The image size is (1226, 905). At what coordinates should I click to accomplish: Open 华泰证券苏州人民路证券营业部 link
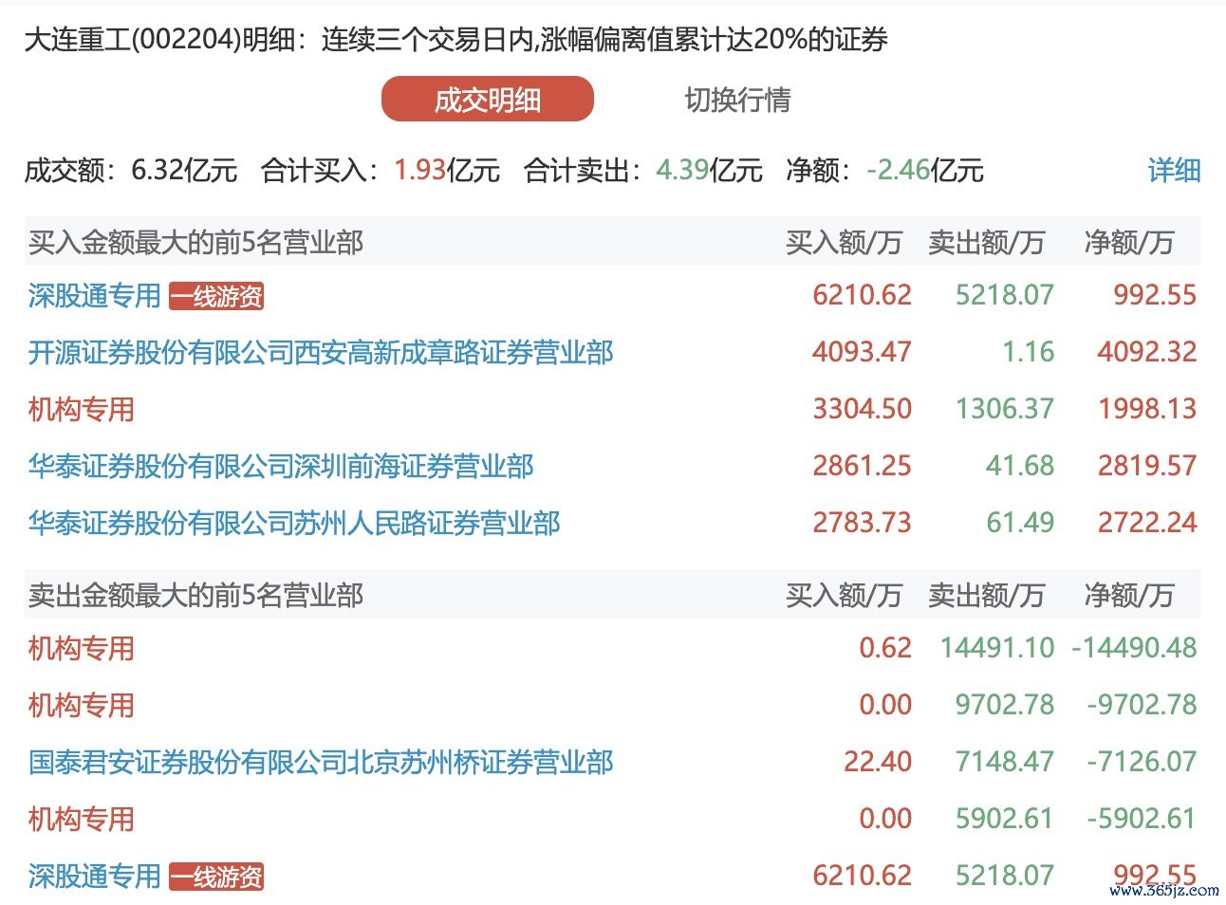294,524
